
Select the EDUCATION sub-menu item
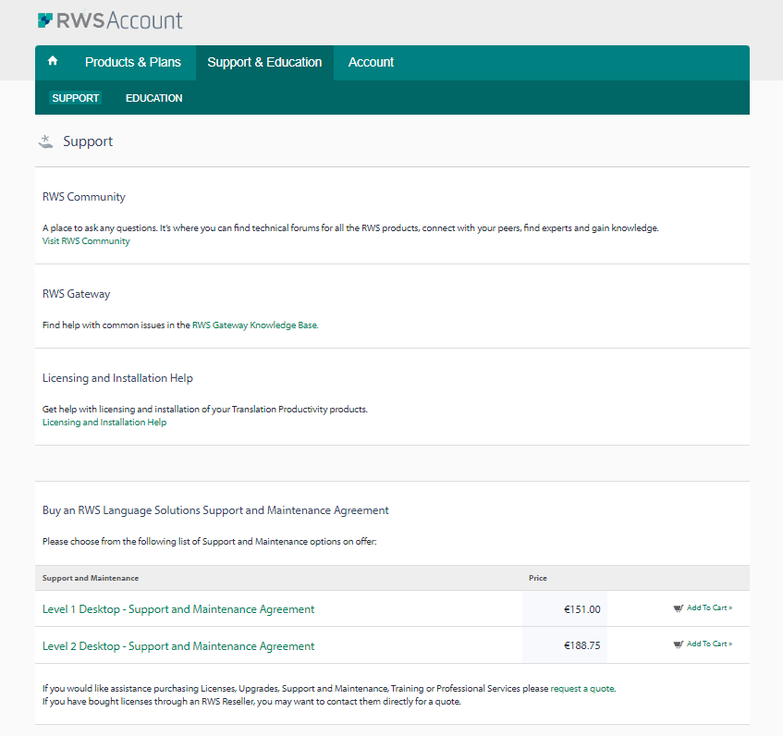coord(153,98)
